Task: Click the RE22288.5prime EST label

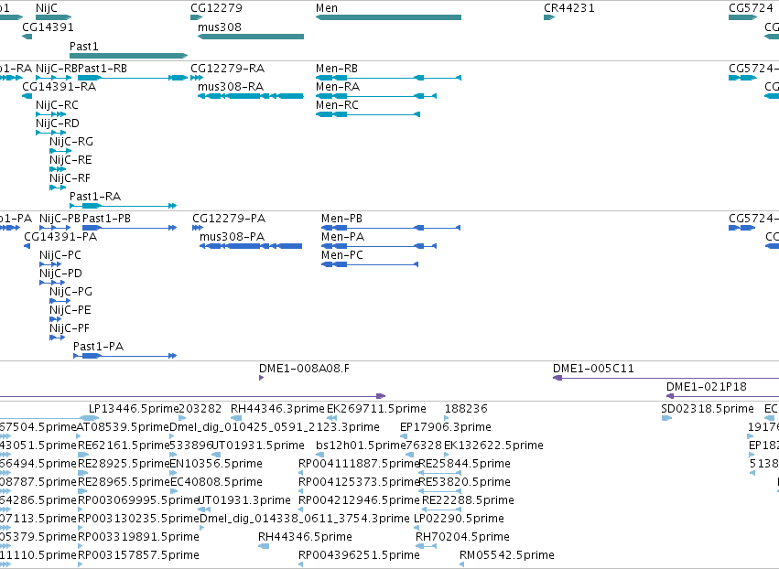Action: pyautogui.click(x=468, y=500)
